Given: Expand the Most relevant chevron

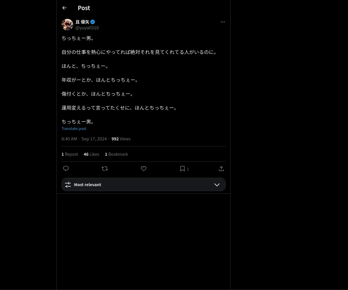Looking at the screenshot, I should (x=217, y=185).
